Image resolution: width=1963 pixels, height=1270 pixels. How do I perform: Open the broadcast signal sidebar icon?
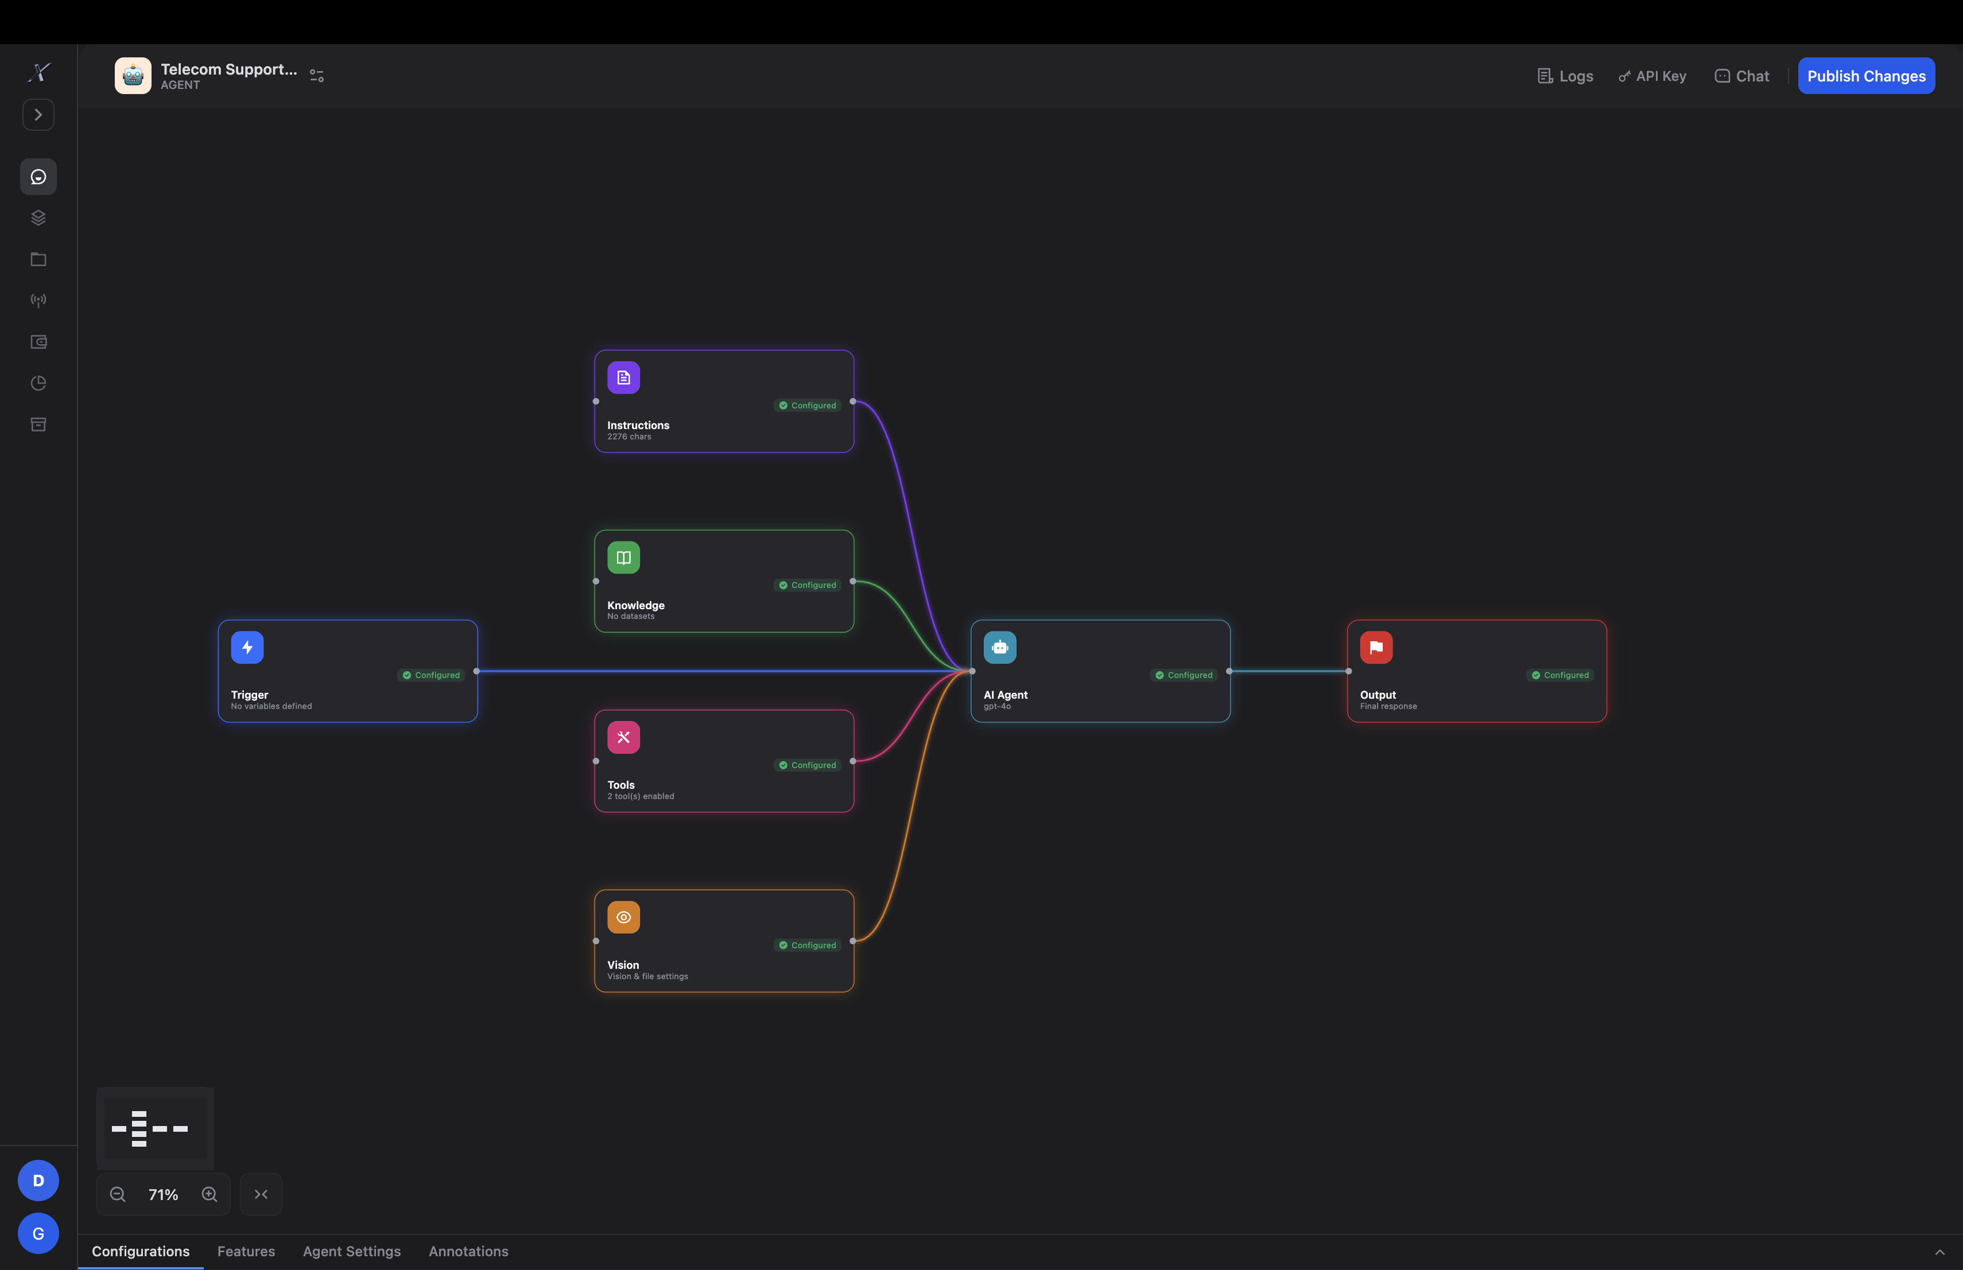click(38, 300)
